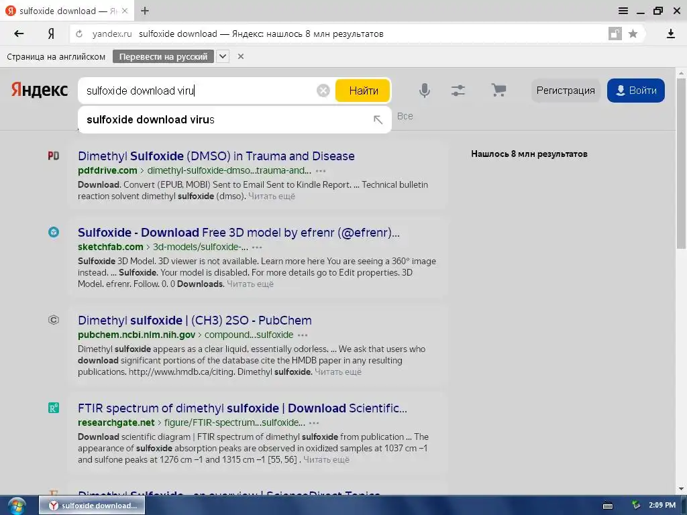Viewport: 687px width, 515px height.
Task: Click the 2:09 PM taskbar clock
Action: (662, 506)
